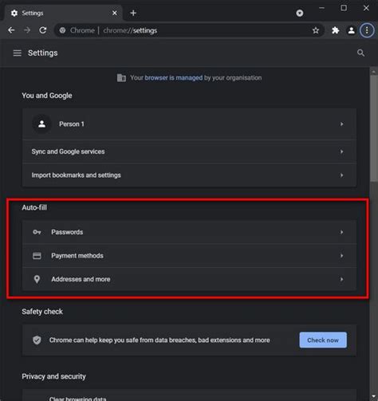Minimize the Chrome window

321,8
